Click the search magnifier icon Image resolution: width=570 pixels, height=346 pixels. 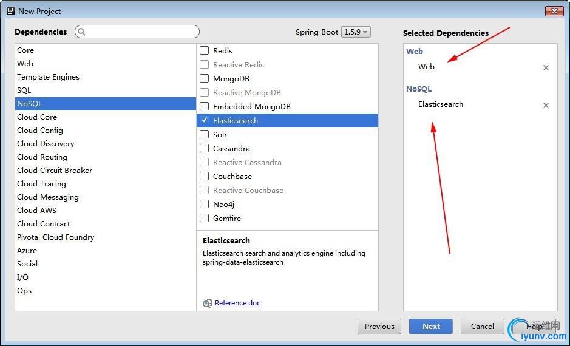(82, 32)
